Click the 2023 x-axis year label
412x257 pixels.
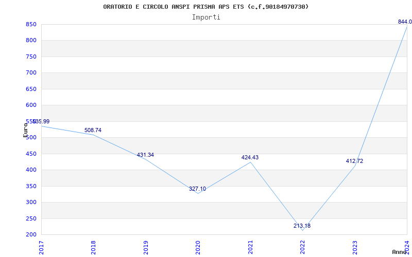(x=355, y=247)
